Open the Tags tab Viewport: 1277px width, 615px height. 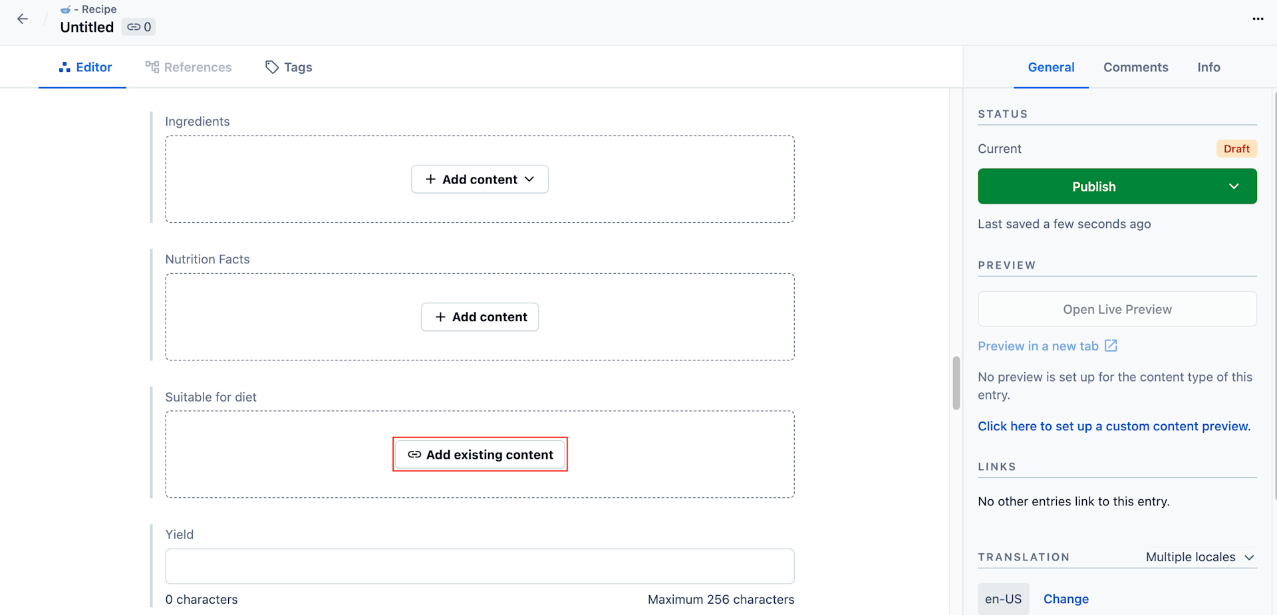[289, 67]
